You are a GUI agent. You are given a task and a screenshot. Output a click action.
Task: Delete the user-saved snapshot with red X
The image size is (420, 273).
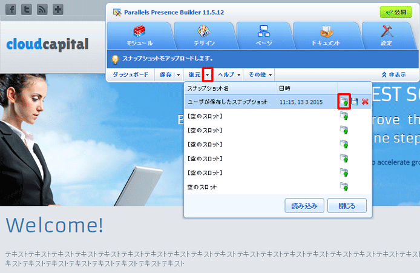click(x=365, y=102)
